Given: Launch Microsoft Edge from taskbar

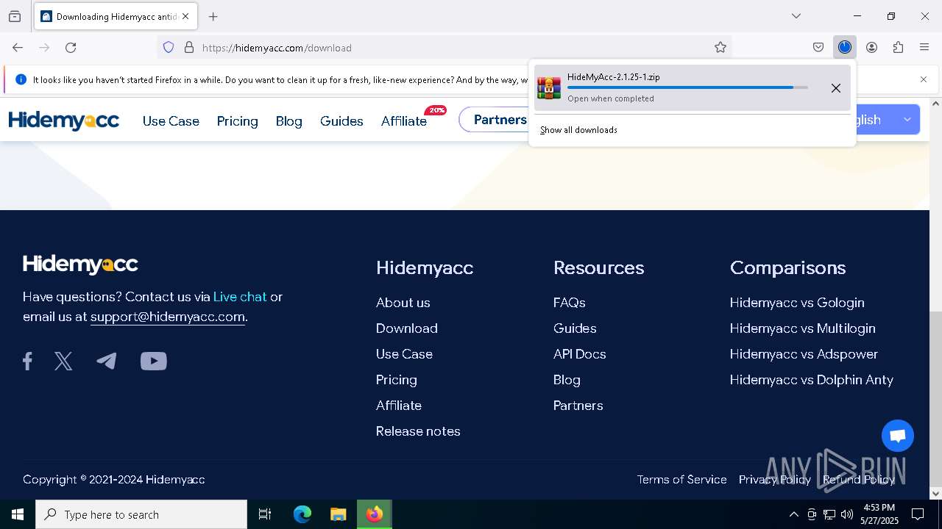Looking at the screenshot, I should (302, 514).
